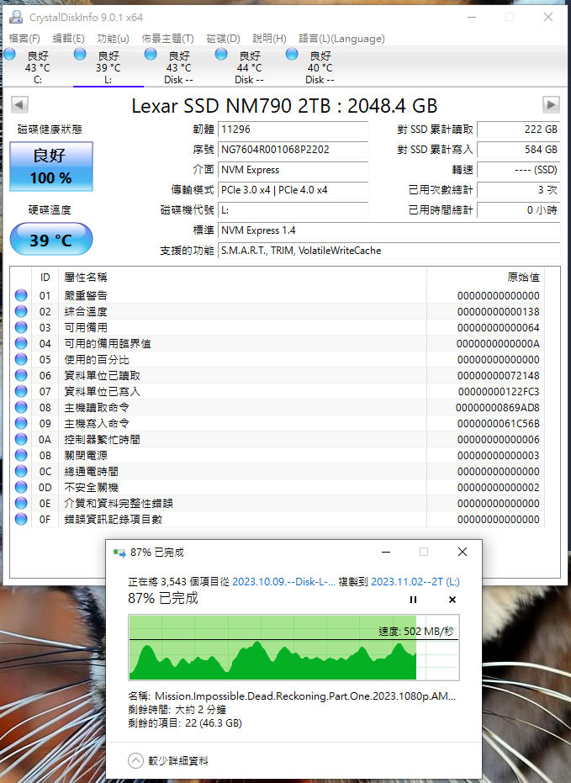The height and width of the screenshot is (783, 571).
Task: Click status orb of row 05 使用的百分比
Action: (x=21, y=359)
